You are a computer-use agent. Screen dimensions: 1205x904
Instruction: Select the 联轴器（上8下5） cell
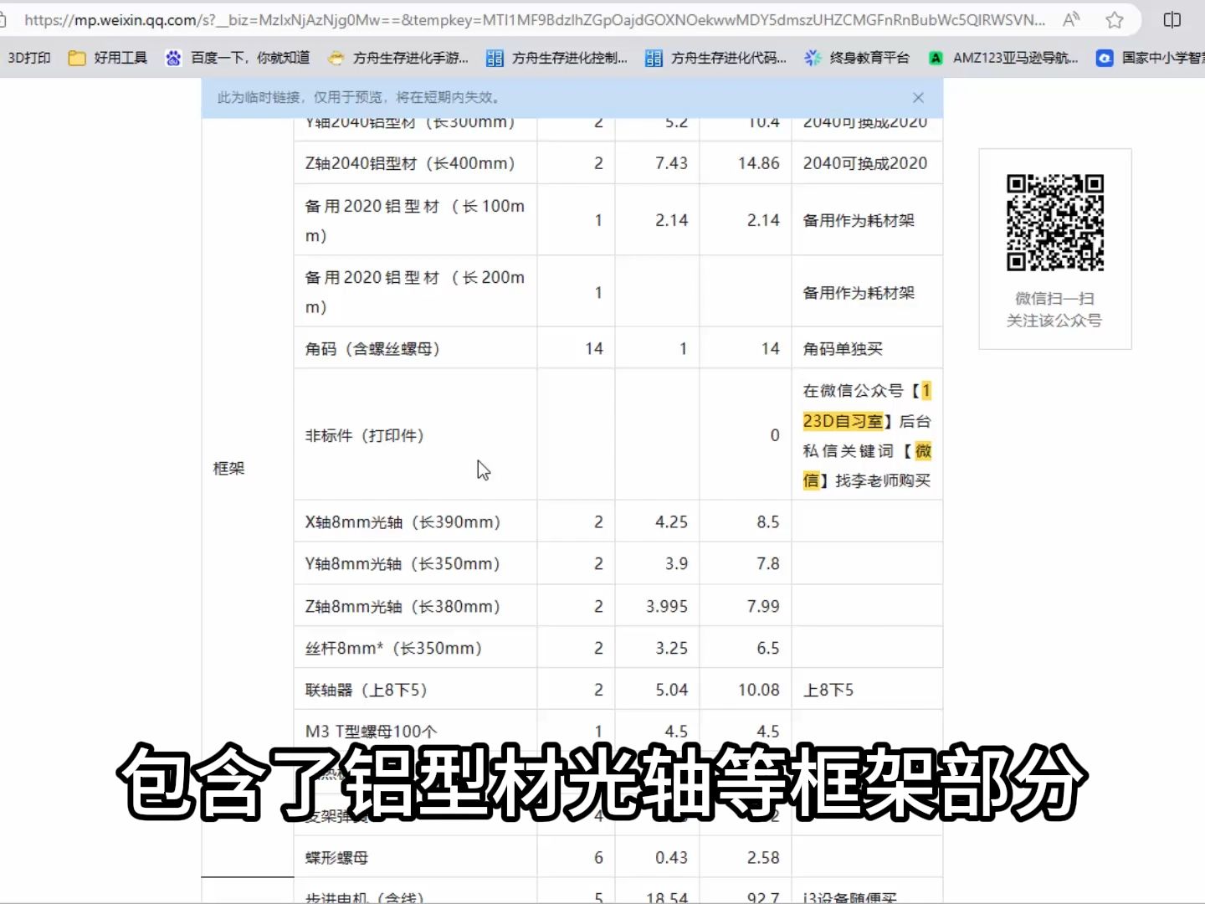(415, 690)
